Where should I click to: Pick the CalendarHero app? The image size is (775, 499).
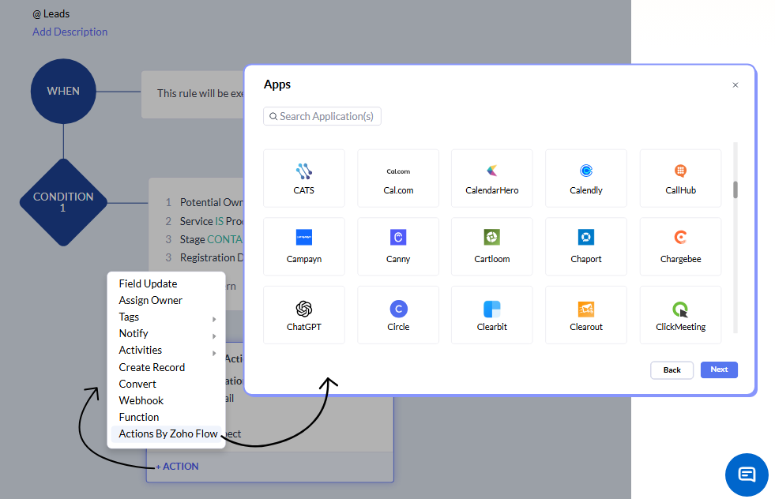(x=492, y=178)
